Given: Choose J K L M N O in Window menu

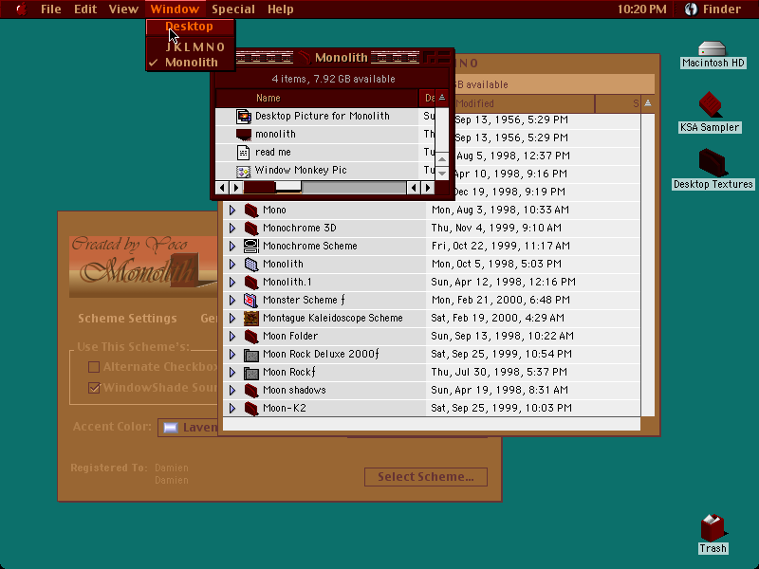Looking at the screenshot, I should tap(191, 46).
